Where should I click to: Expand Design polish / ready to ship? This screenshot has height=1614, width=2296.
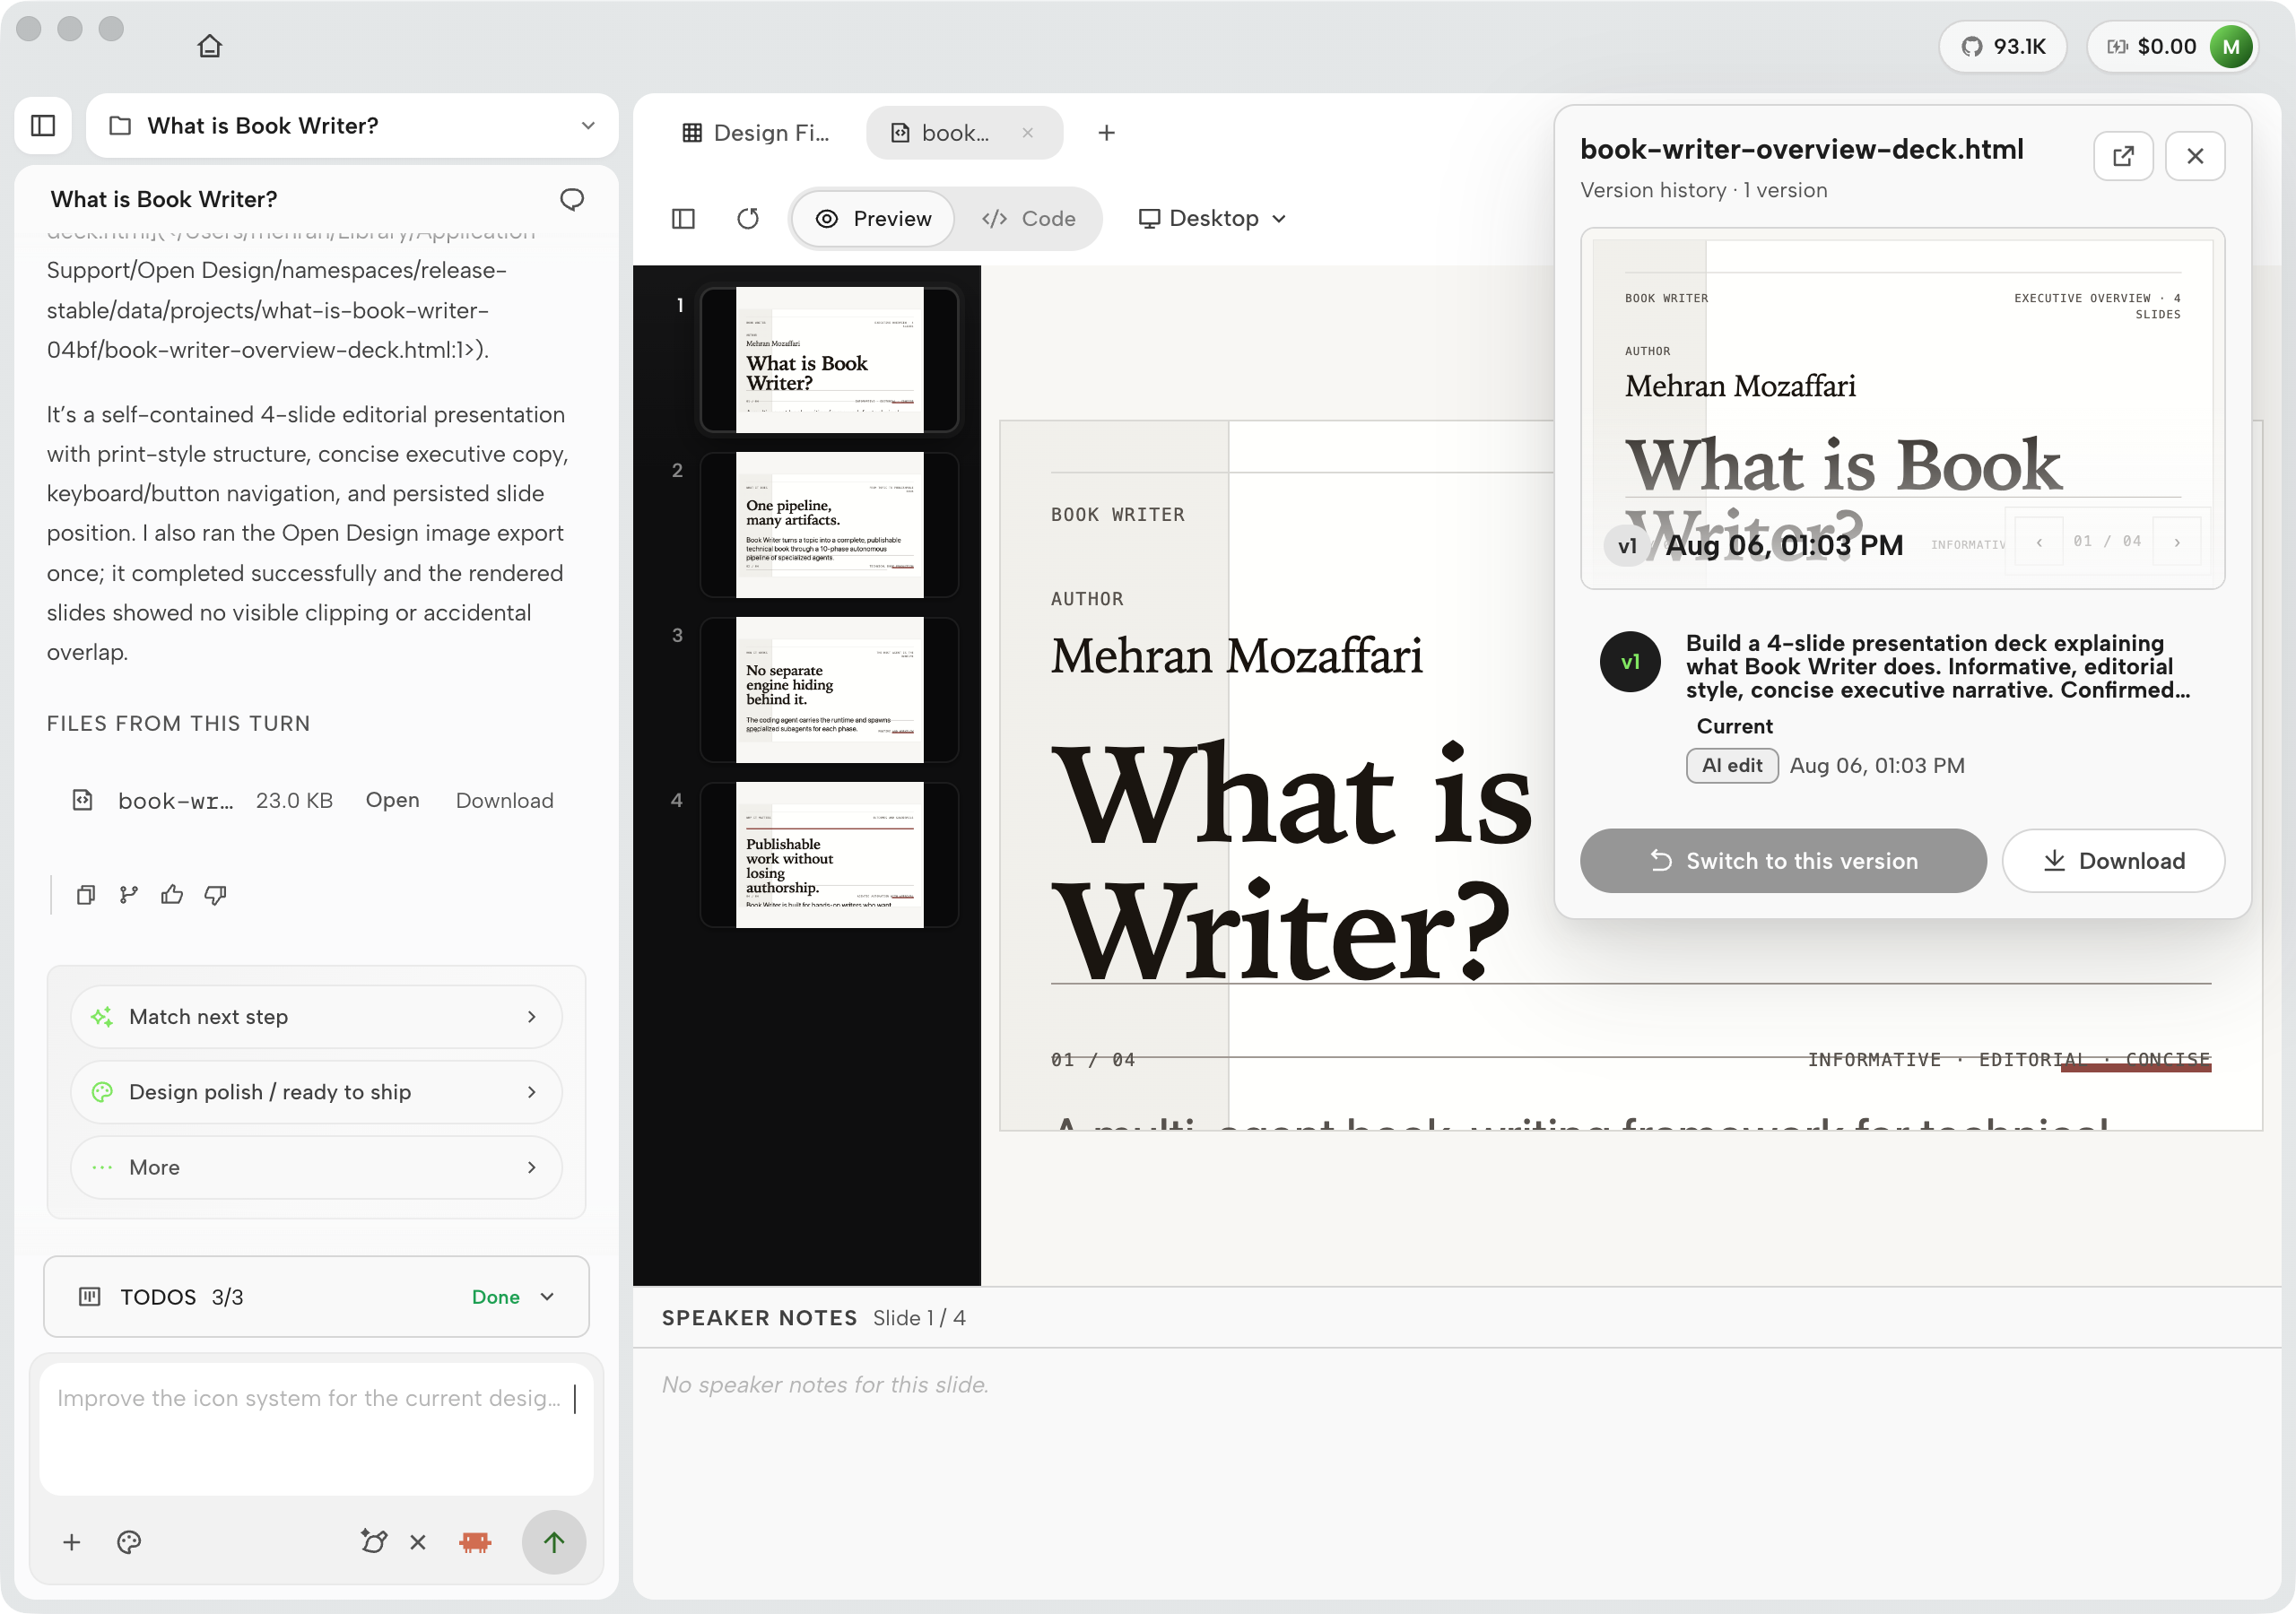pos(316,1092)
